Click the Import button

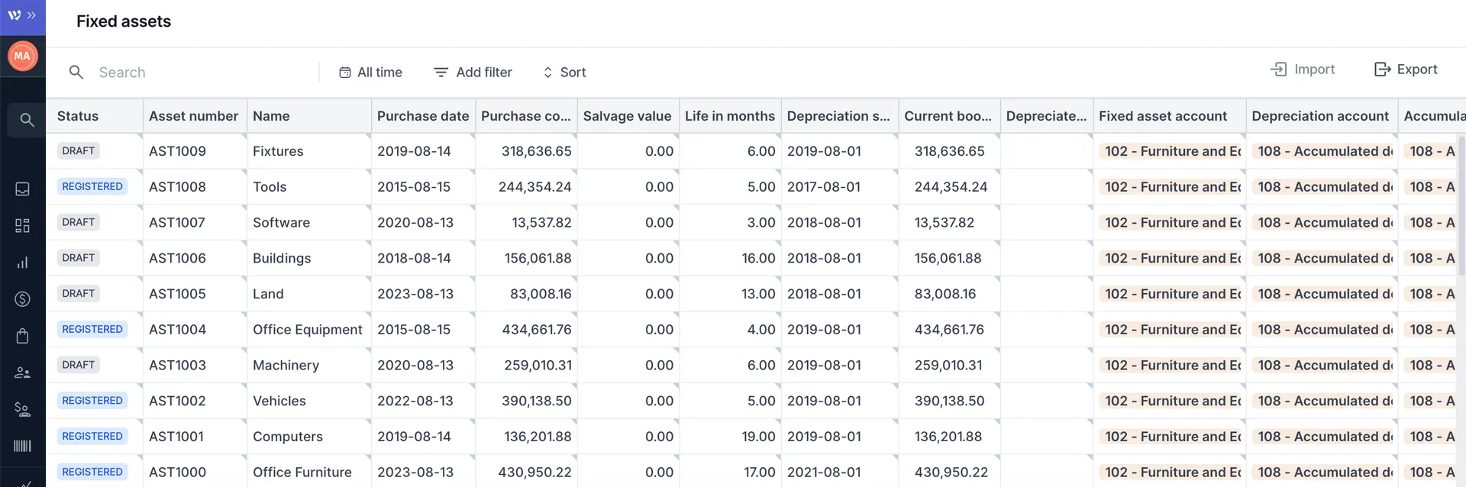(1303, 69)
